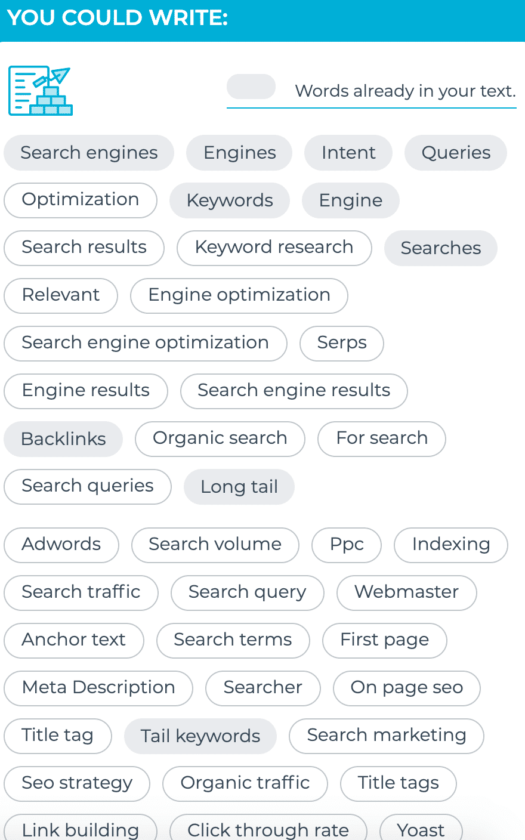Choose the 'Optimization' keyword suggestion
Viewport: 525px width, 840px height.
coord(81,200)
